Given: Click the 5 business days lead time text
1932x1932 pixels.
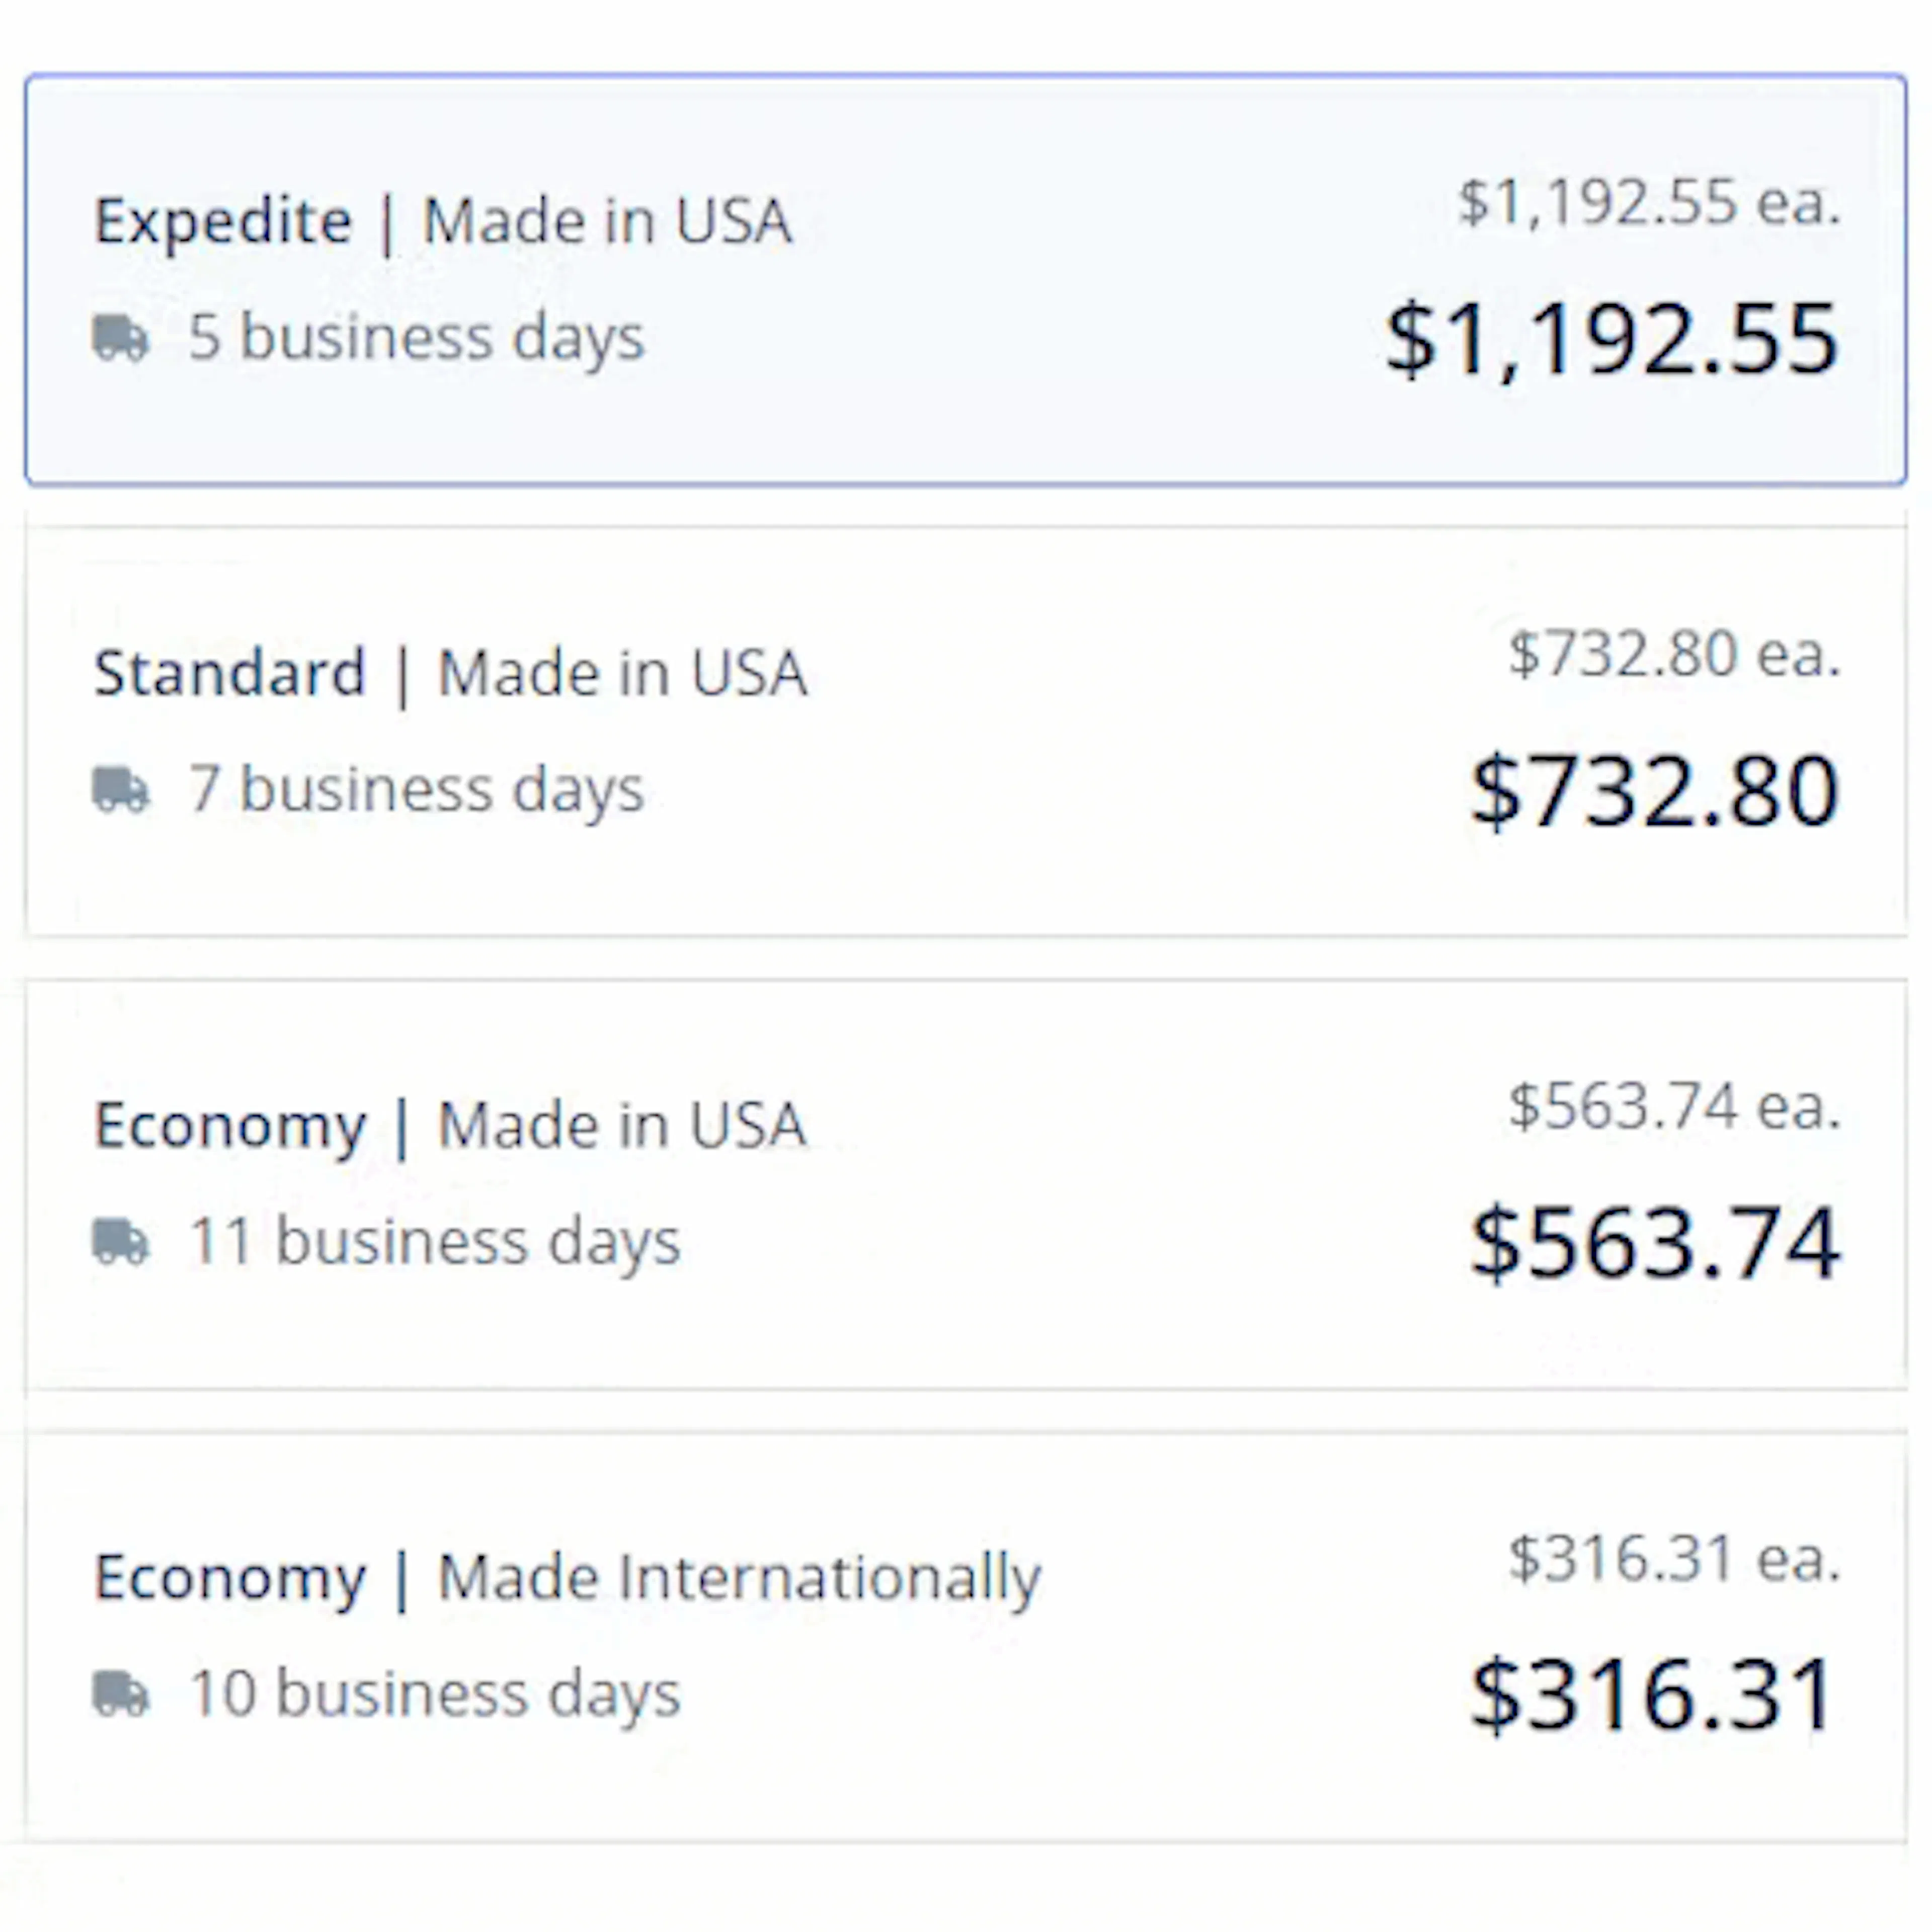Looking at the screenshot, I should tap(417, 338).
